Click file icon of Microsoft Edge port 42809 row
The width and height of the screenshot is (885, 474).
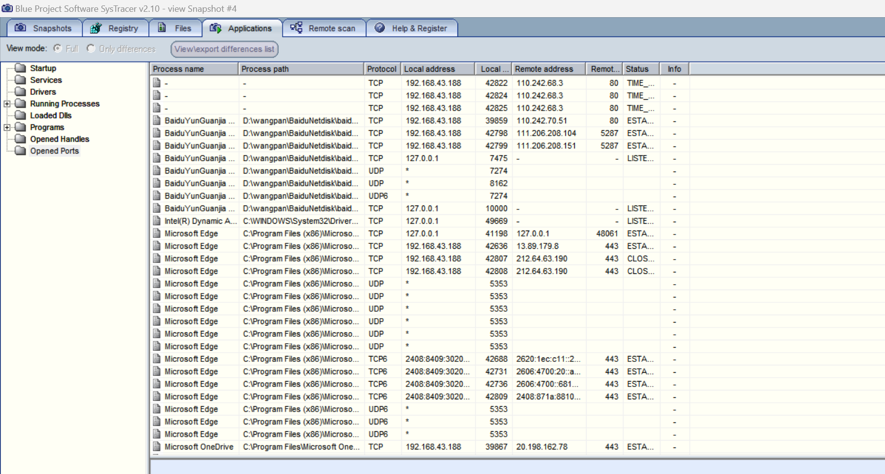[x=157, y=396]
